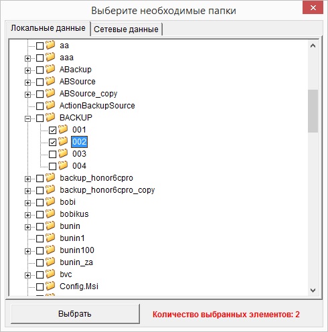Expand the ABackup folder node
The image size is (328, 332).
(x=27, y=70)
